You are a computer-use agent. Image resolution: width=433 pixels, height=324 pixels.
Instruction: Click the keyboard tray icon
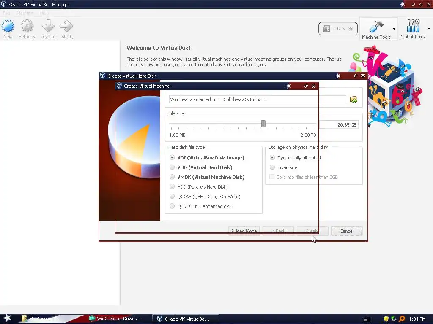(367, 319)
